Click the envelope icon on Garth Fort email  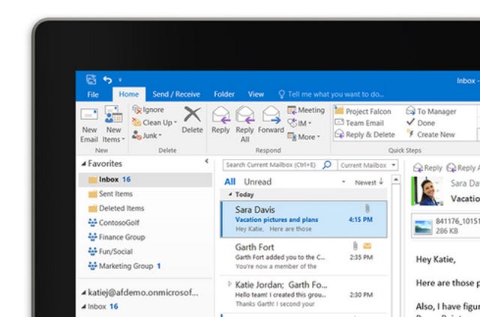point(367,246)
